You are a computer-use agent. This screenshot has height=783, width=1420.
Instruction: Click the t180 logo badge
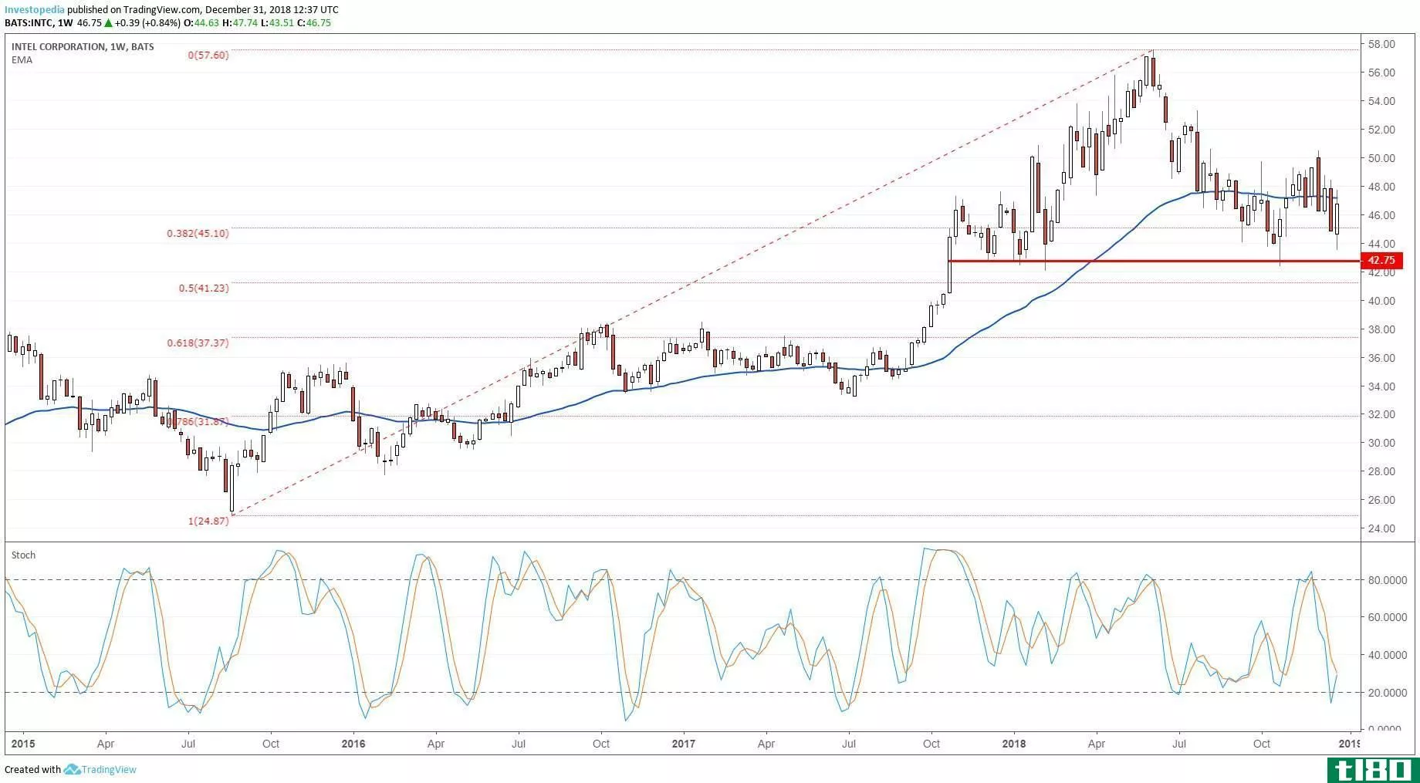pos(1374,769)
